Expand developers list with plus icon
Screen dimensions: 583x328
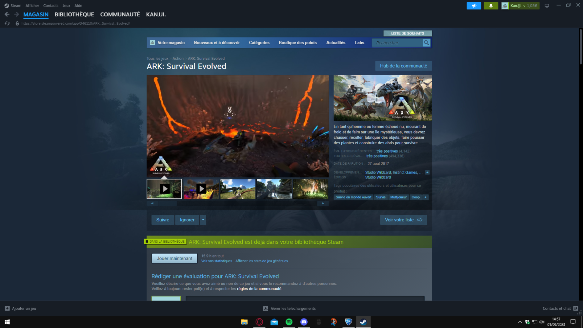coord(427,172)
